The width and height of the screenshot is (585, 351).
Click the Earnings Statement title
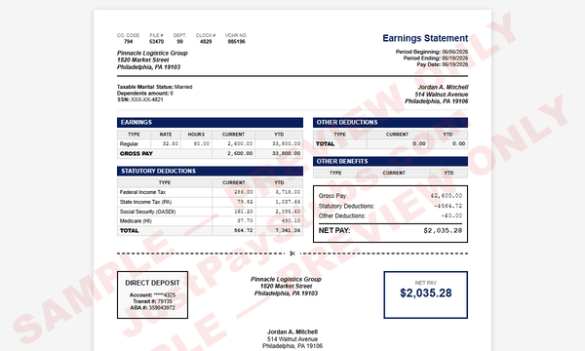[x=425, y=38]
